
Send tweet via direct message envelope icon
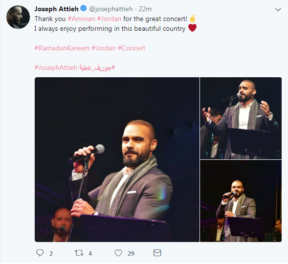tap(157, 253)
